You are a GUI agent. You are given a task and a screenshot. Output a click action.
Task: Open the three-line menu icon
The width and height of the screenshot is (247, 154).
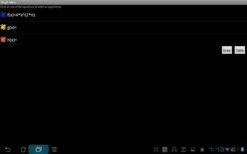[55, 149]
